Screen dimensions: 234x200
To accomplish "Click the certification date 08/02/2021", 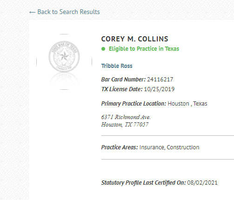I will (x=202, y=183).
